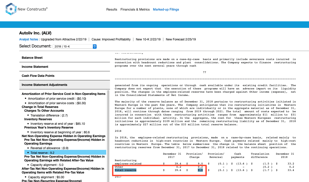Viewport: 309px width, 182px height.
Task: Click 39.6 December 2017 total reserve value
Action: (x=178, y=170)
